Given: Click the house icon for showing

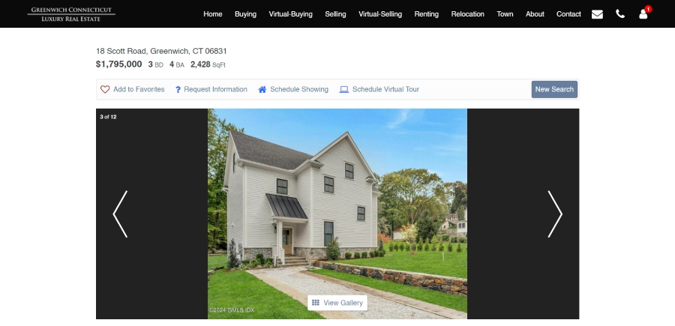Looking at the screenshot, I should pyautogui.click(x=262, y=89).
